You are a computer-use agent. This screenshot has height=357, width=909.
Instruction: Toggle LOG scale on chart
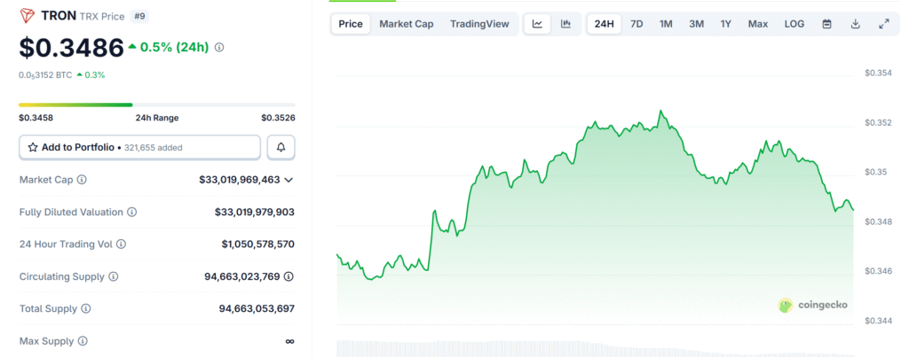pyautogui.click(x=794, y=24)
